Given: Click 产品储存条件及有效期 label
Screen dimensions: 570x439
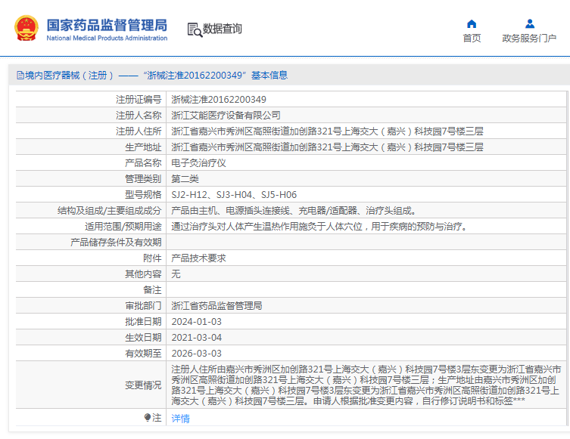Looking at the screenshot, I should [116, 243].
